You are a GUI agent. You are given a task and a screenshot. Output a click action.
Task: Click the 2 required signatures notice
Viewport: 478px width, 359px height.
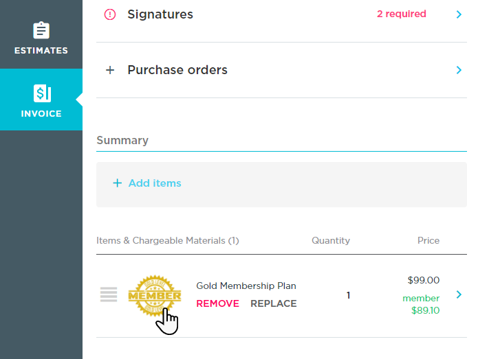(x=401, y=14)
